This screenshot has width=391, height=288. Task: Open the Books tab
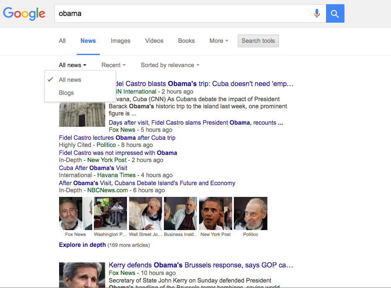[186, 41]
